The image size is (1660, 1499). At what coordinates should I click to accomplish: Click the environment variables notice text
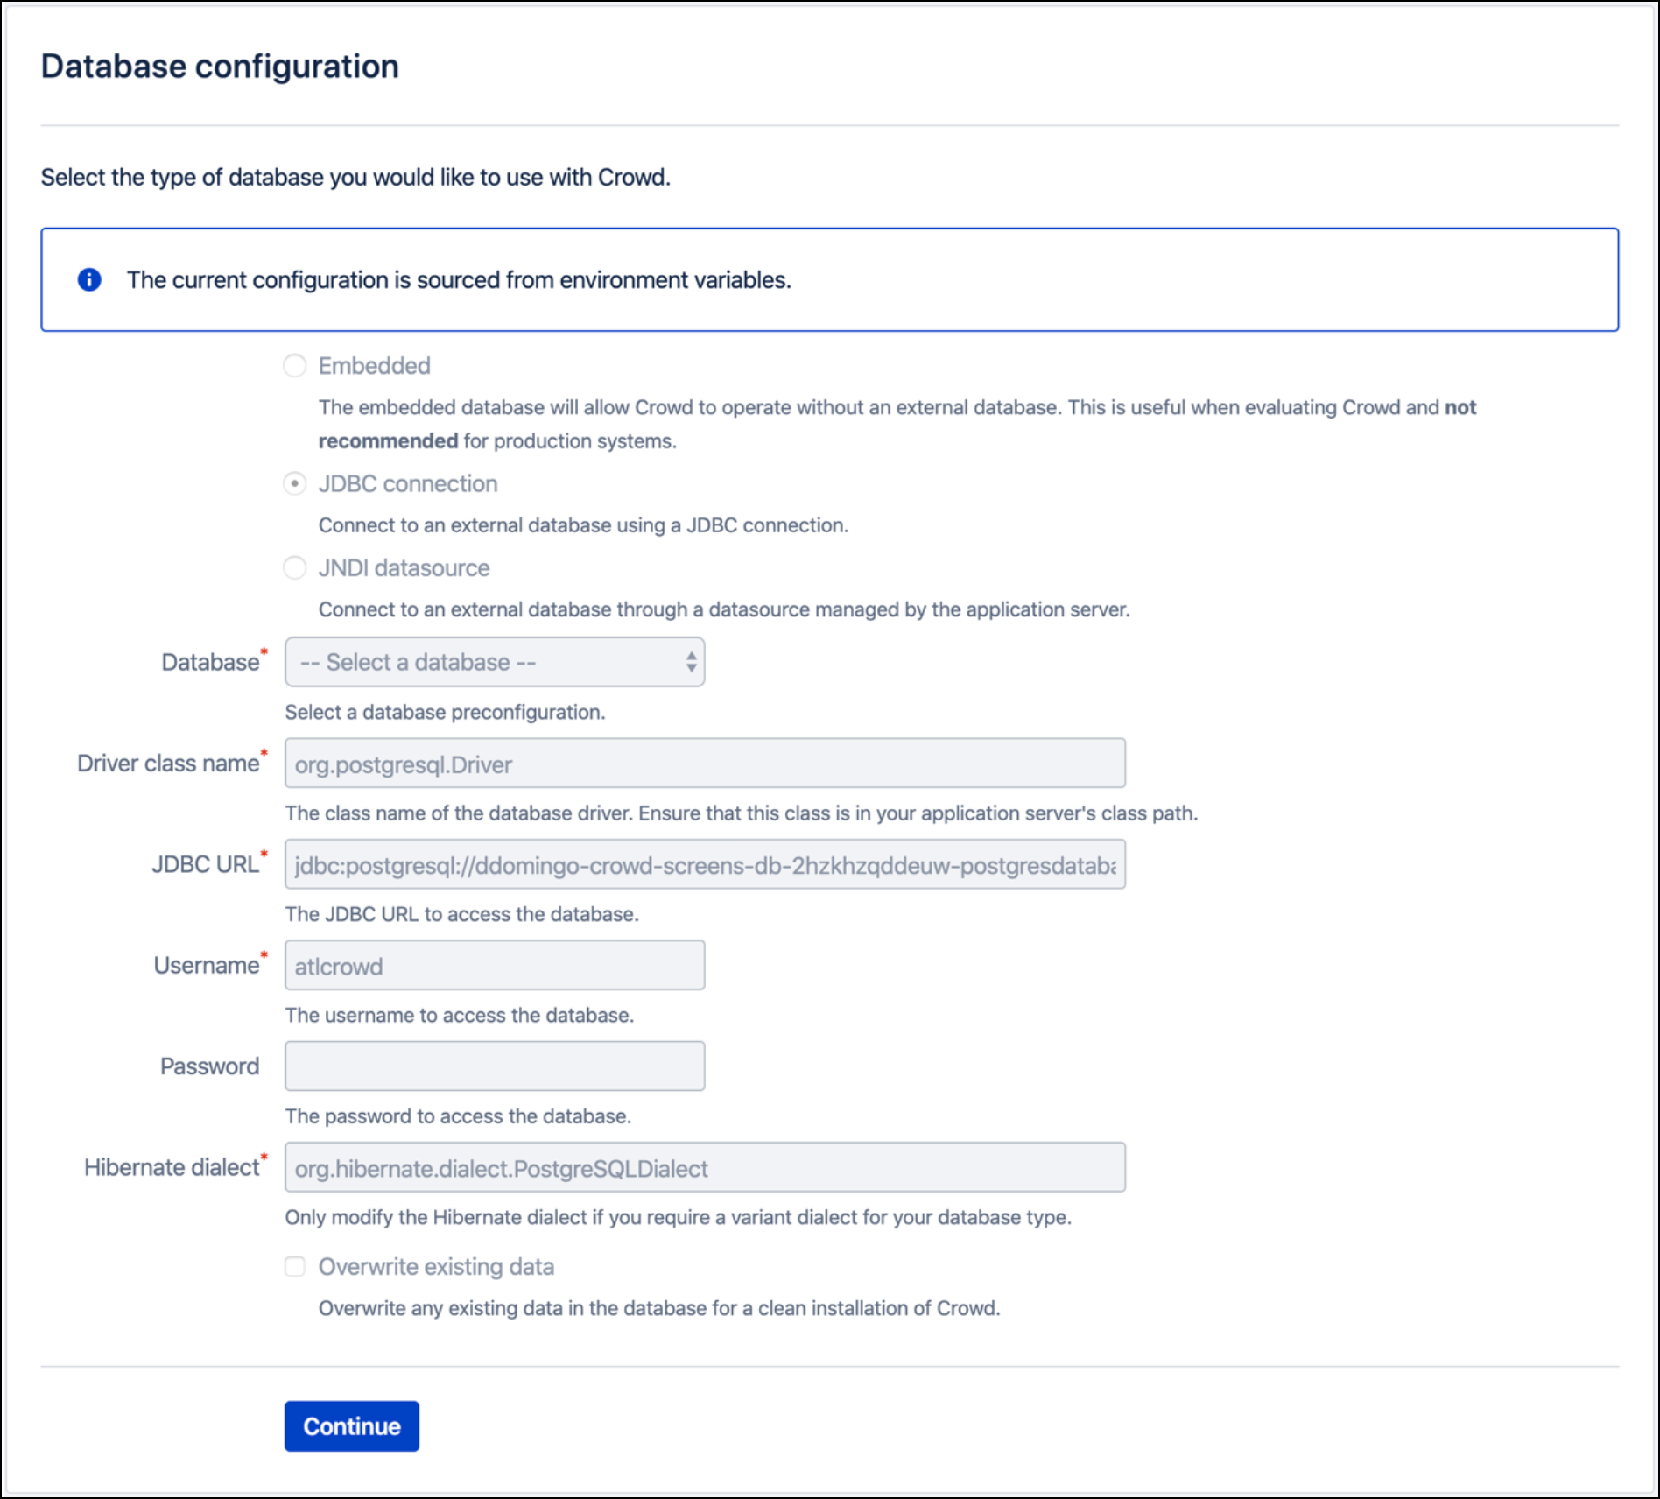pyautogui.click(x=459, y=280)
